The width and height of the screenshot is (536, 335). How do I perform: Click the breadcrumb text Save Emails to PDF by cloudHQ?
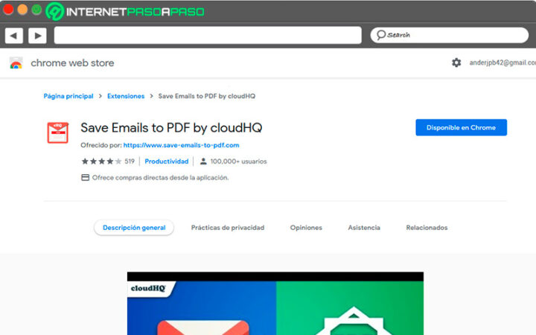point(207,96)
